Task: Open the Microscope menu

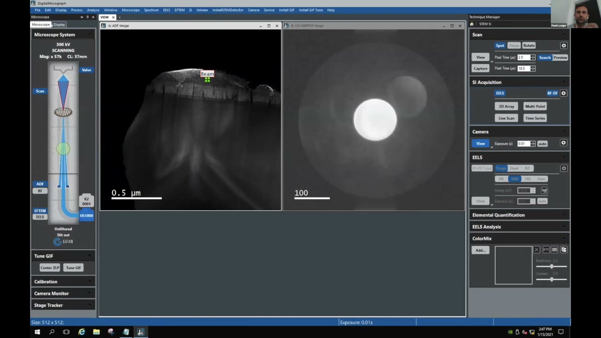Action: (131, 10)
